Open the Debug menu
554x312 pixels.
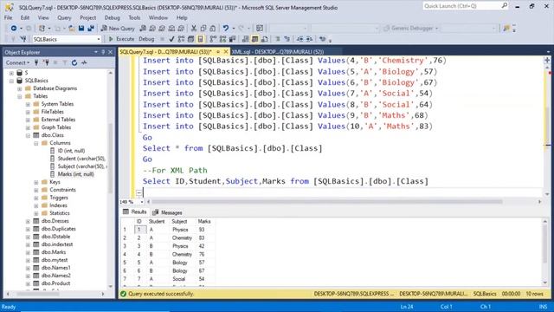tap(112, 17)
